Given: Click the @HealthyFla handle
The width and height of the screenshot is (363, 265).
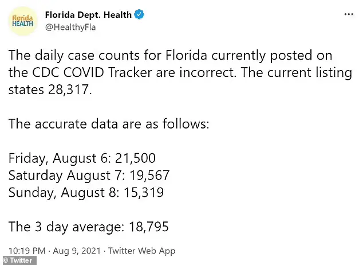Looking at the screenshot, I should pyautogui.click(x=72, y=26).
